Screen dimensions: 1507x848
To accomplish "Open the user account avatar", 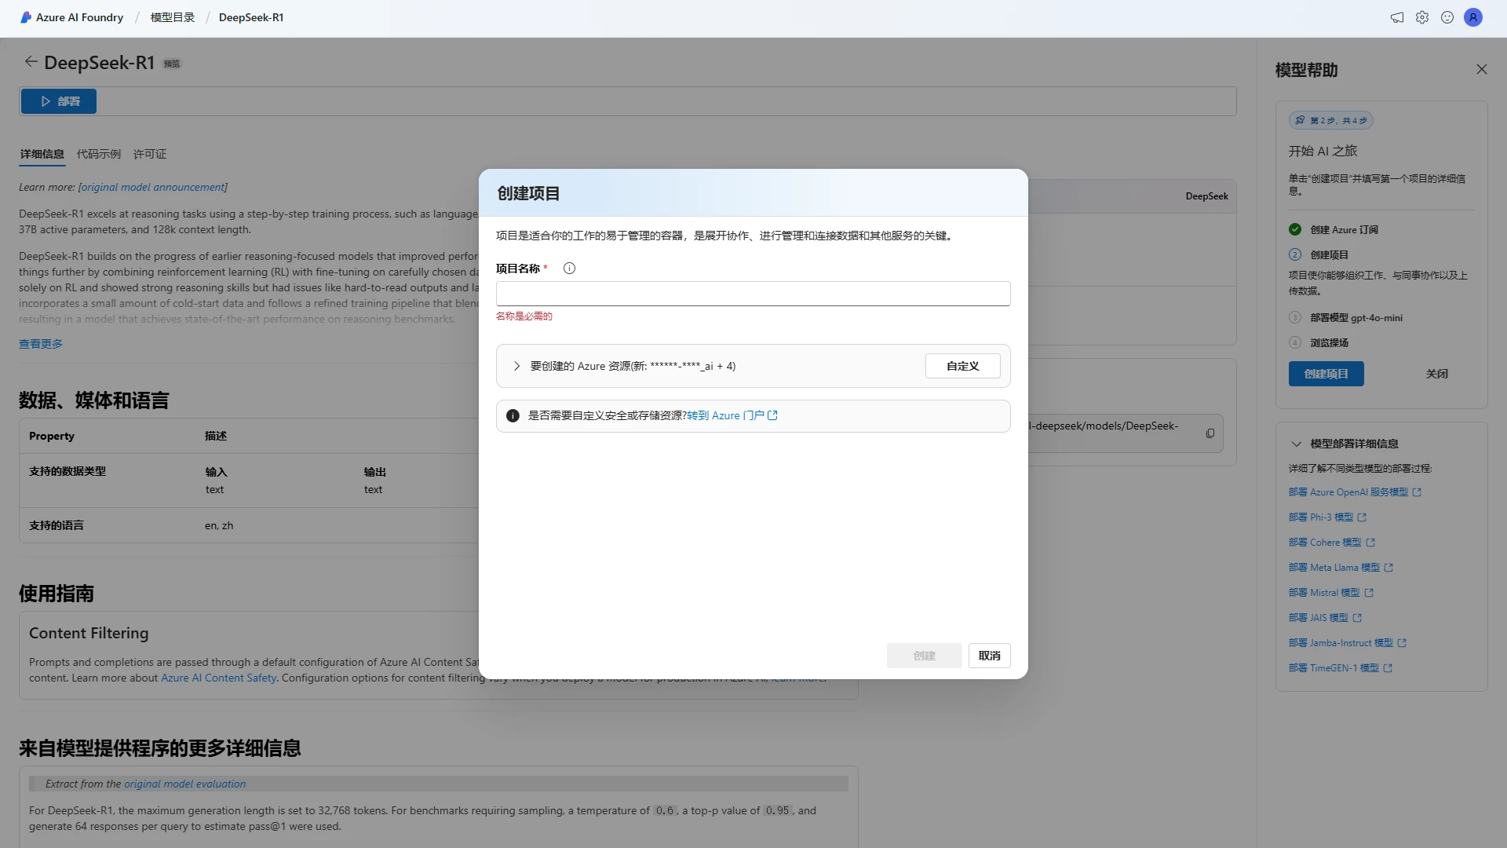I will [x=1473, y=16].
